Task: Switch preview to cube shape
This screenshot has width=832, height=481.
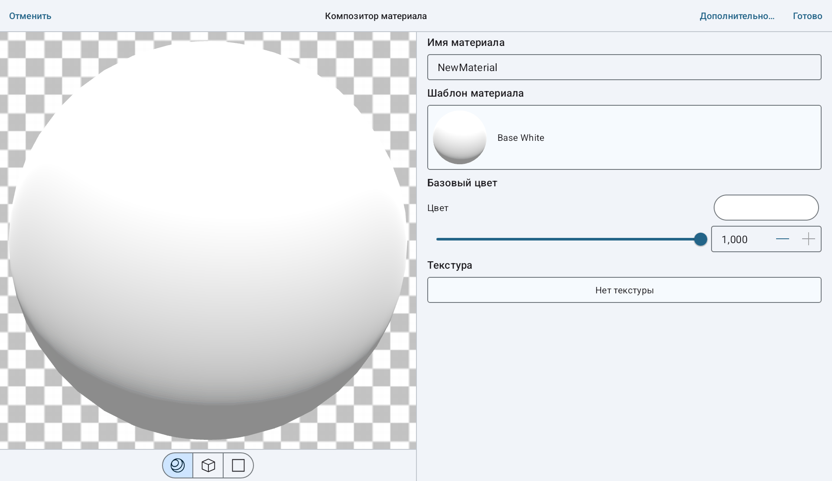Action: tap(208, 465)
